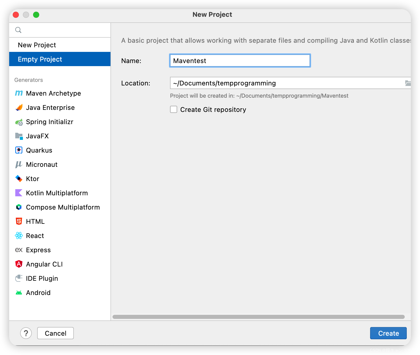Viewport: 420px width, 355px height.
Task: Close the New Project dialog window
Action: [x=16, y=15]
